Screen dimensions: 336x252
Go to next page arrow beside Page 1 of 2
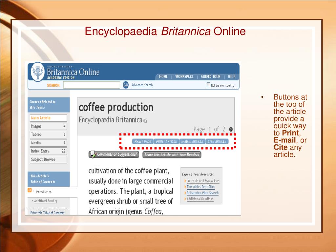(x=231, y=129)
